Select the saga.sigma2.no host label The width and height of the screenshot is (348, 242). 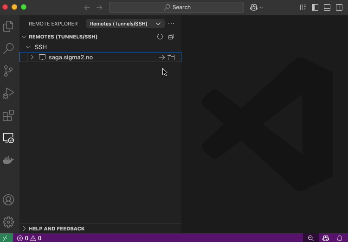pos(71,57)
